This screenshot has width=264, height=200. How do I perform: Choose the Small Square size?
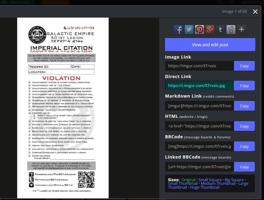(x=210, y=180)
